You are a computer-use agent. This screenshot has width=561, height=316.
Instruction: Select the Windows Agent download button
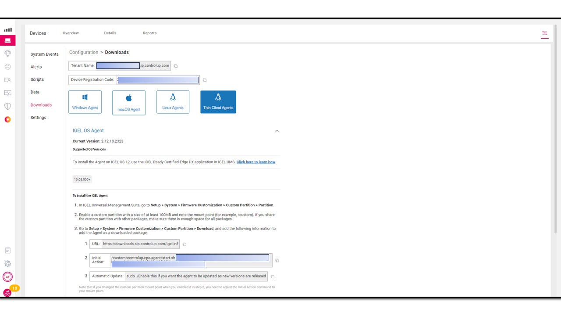click(x=85, y=102)
